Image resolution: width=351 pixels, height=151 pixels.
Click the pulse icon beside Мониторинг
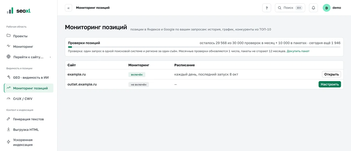tap(9, 46)
